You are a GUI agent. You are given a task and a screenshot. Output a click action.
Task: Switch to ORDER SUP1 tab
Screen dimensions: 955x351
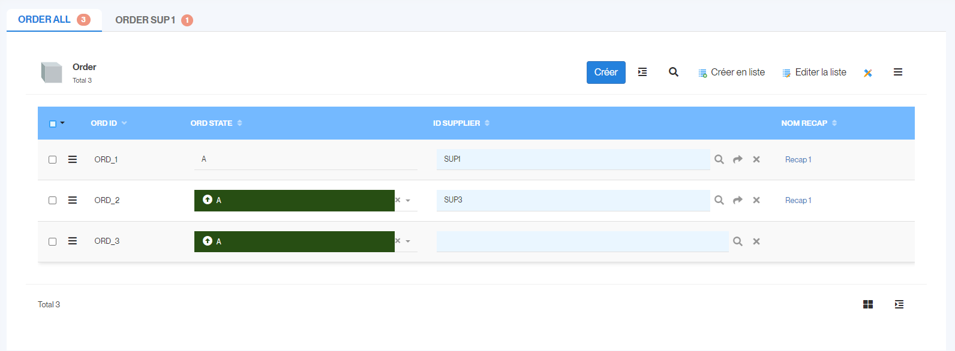145,20
